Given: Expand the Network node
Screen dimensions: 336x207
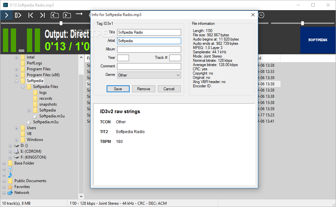Looking at the screenshot, I should [x=4, y=193].
